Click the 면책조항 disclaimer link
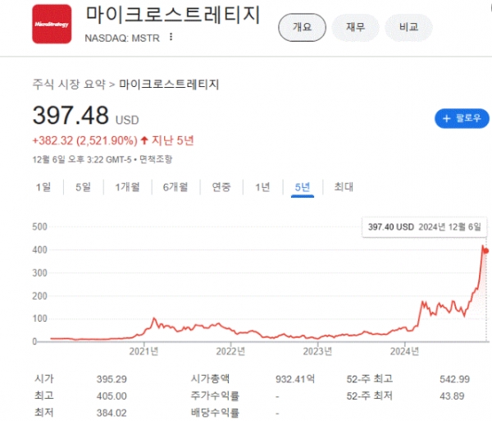The image size is (492, 421). pyautogui.click(x=156, y=159)
